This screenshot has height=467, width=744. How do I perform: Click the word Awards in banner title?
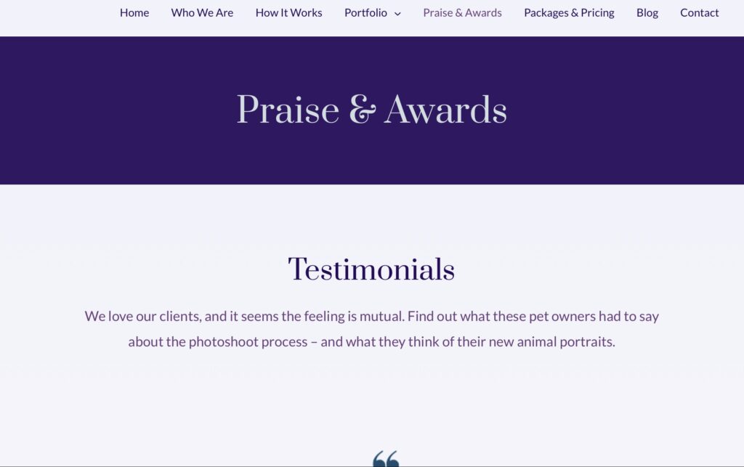(x=445, y=110)
